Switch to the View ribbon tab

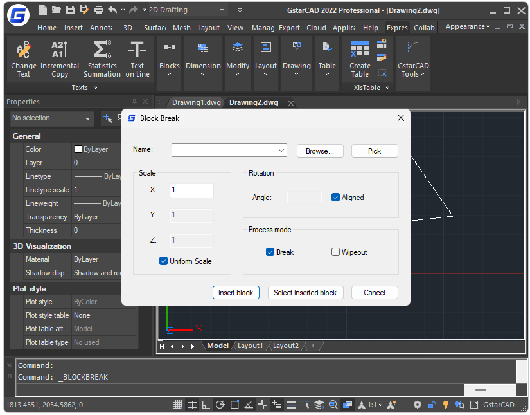point(235,28)
